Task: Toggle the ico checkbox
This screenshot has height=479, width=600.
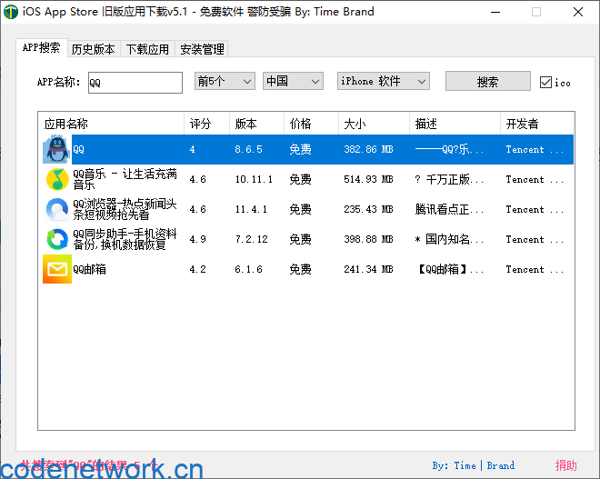Action: [545, 82]
